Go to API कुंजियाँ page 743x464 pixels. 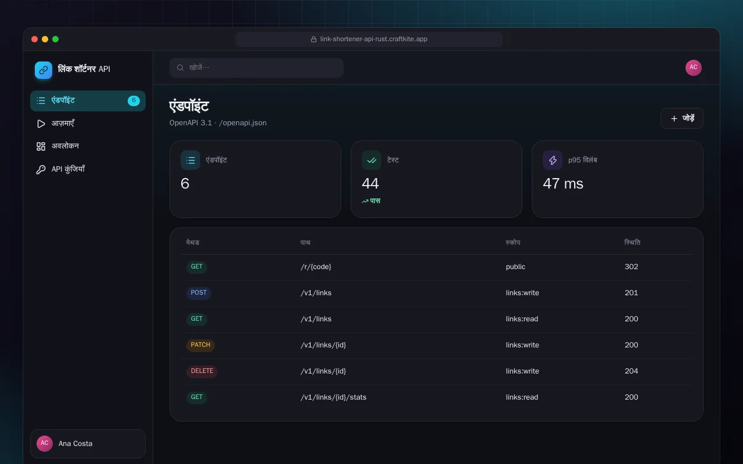click(88, 169)
